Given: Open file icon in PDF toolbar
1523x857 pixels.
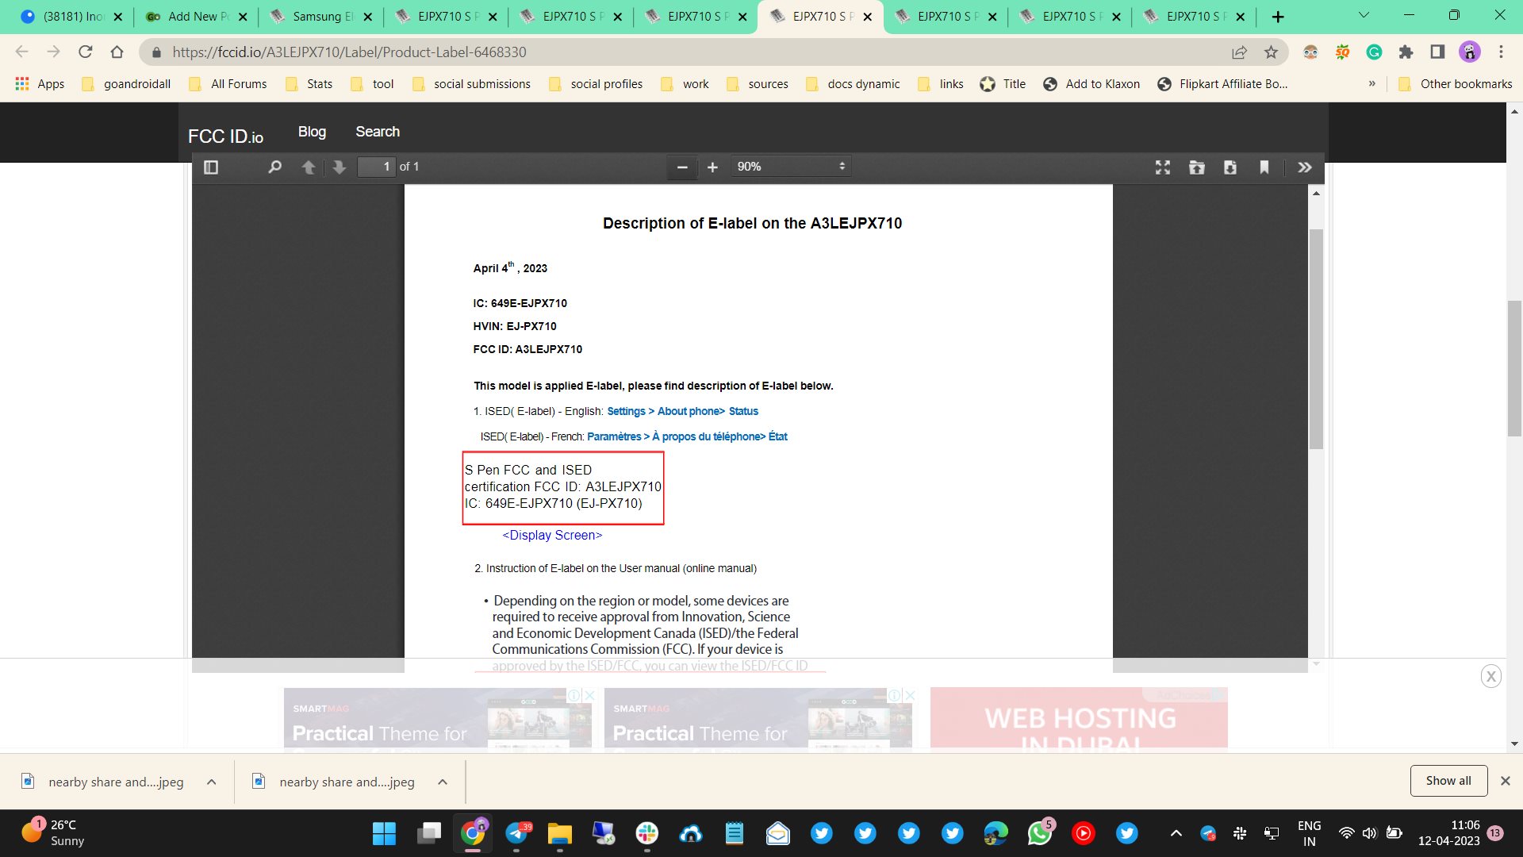Looking at the screenshot, I should click(x=1197, y=167).
